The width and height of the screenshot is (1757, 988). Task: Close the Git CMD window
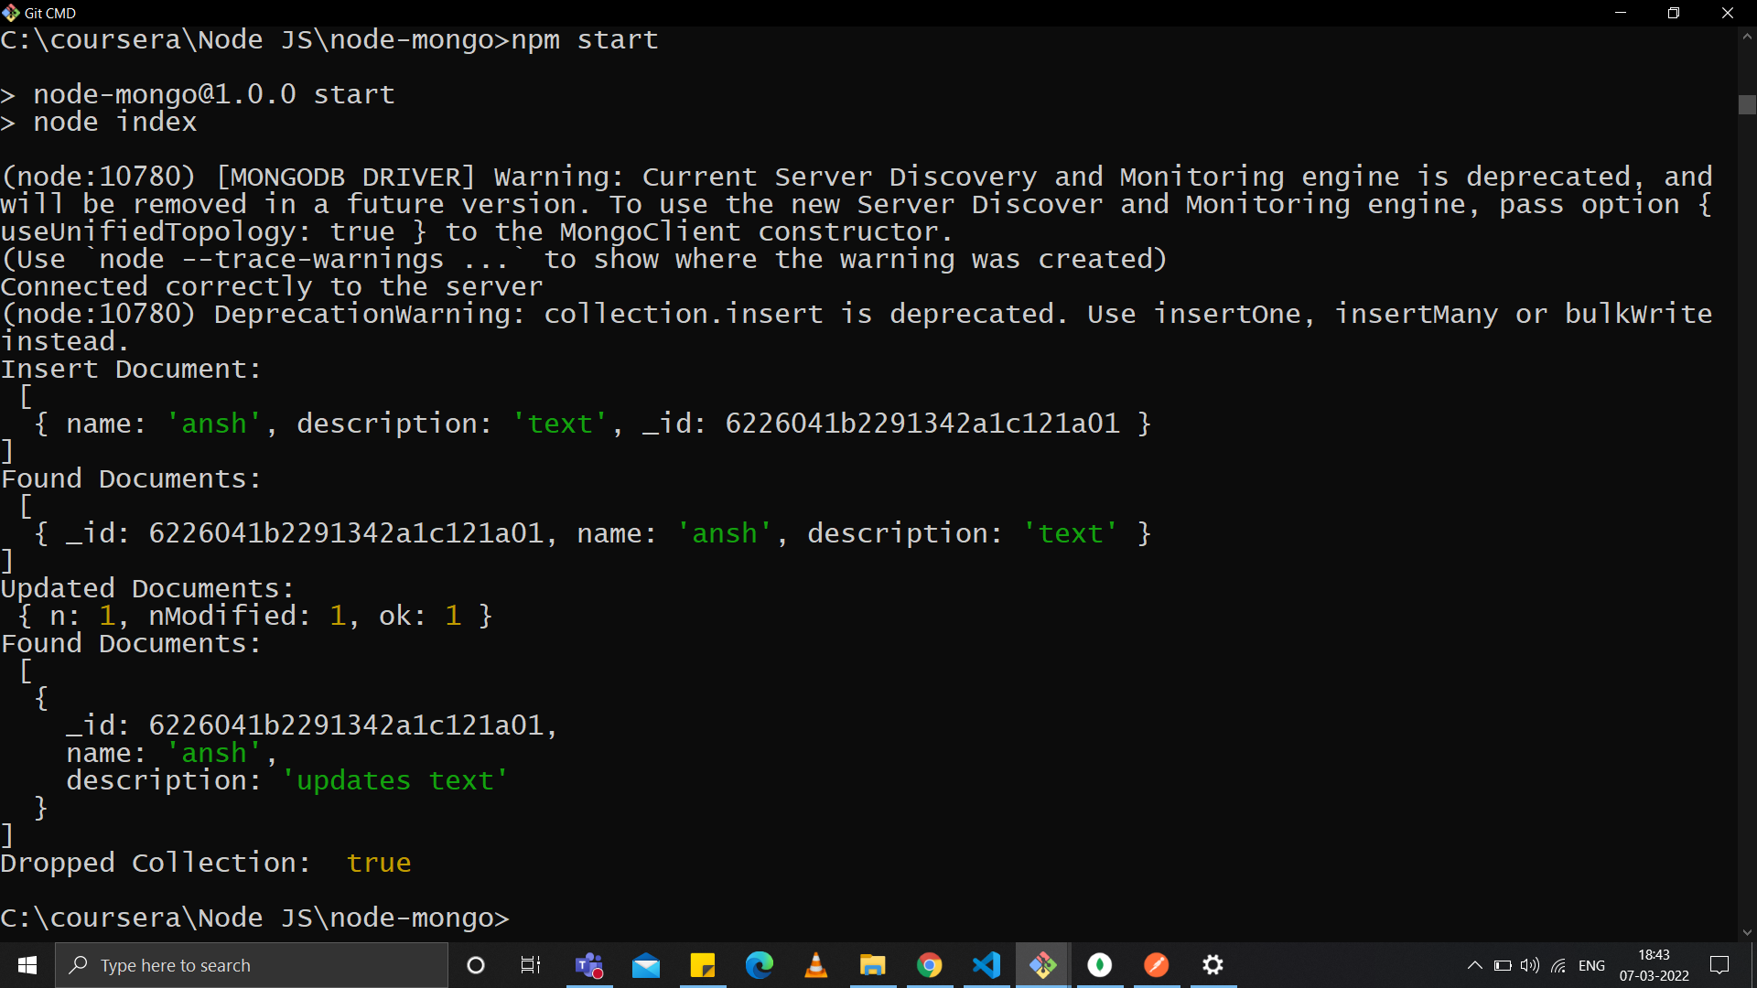pyautogui.click(x=1728, y=13)
